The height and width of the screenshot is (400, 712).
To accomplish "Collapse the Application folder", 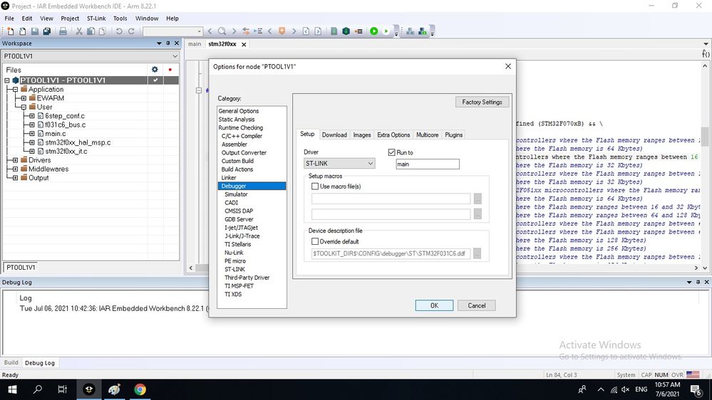I will pyautogui.click(x=15, y=90).
